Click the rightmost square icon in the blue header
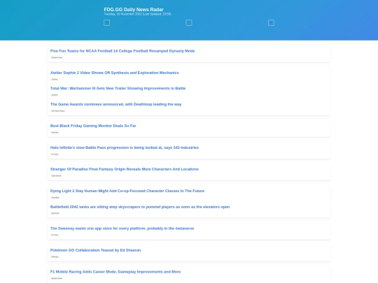The image size is (378, 283). (x=271, y=22)
